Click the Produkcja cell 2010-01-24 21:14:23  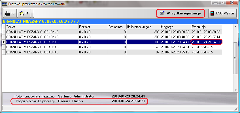(206, 42)
